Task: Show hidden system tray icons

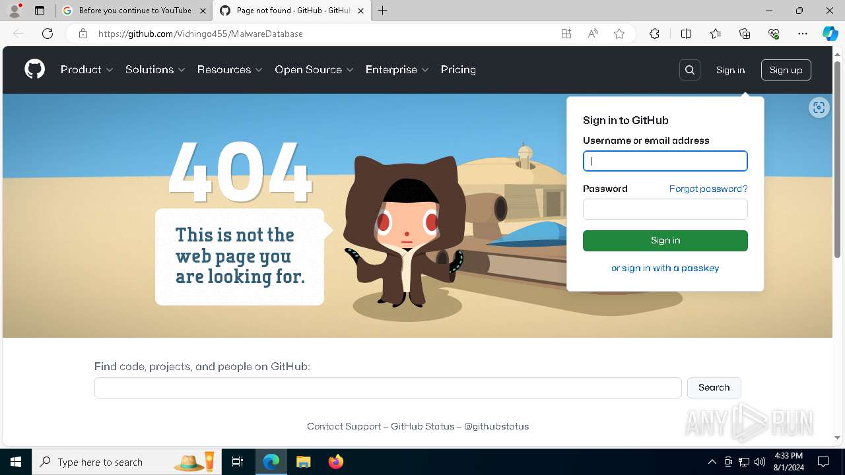Action: click(712, 462)
